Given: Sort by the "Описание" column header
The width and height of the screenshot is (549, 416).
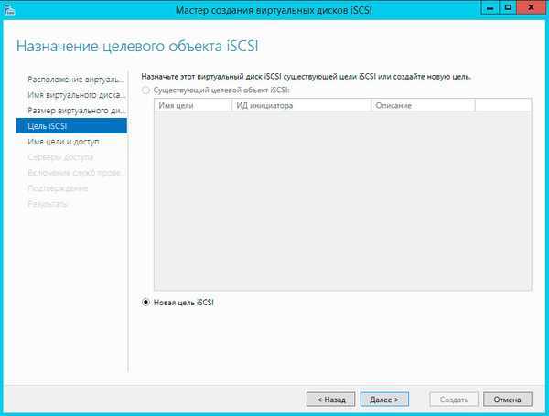Looking at the screenshot, I should 423,105.
